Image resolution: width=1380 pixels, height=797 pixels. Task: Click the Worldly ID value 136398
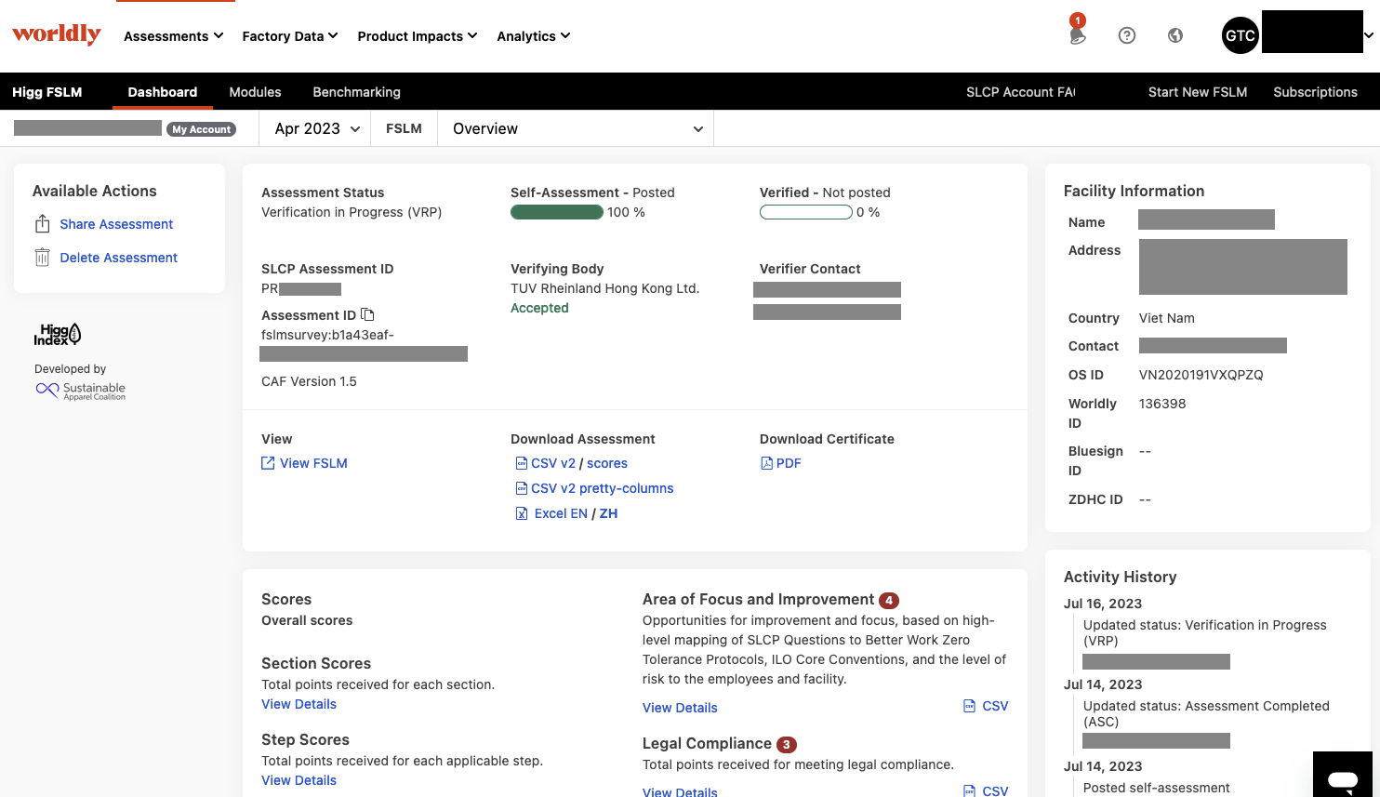coord(1162,404)
